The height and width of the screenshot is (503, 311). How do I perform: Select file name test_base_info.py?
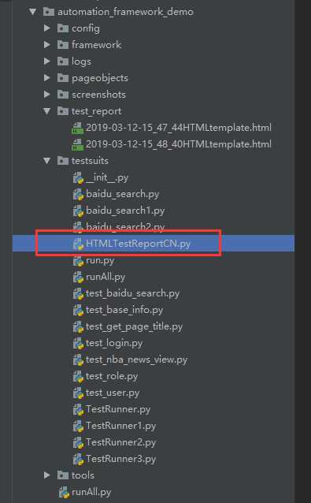(124, 310)
